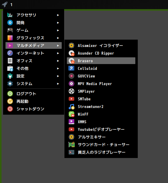Launch アルサミキサー
This screenshot has width=168, height=183.
(101, 137)
